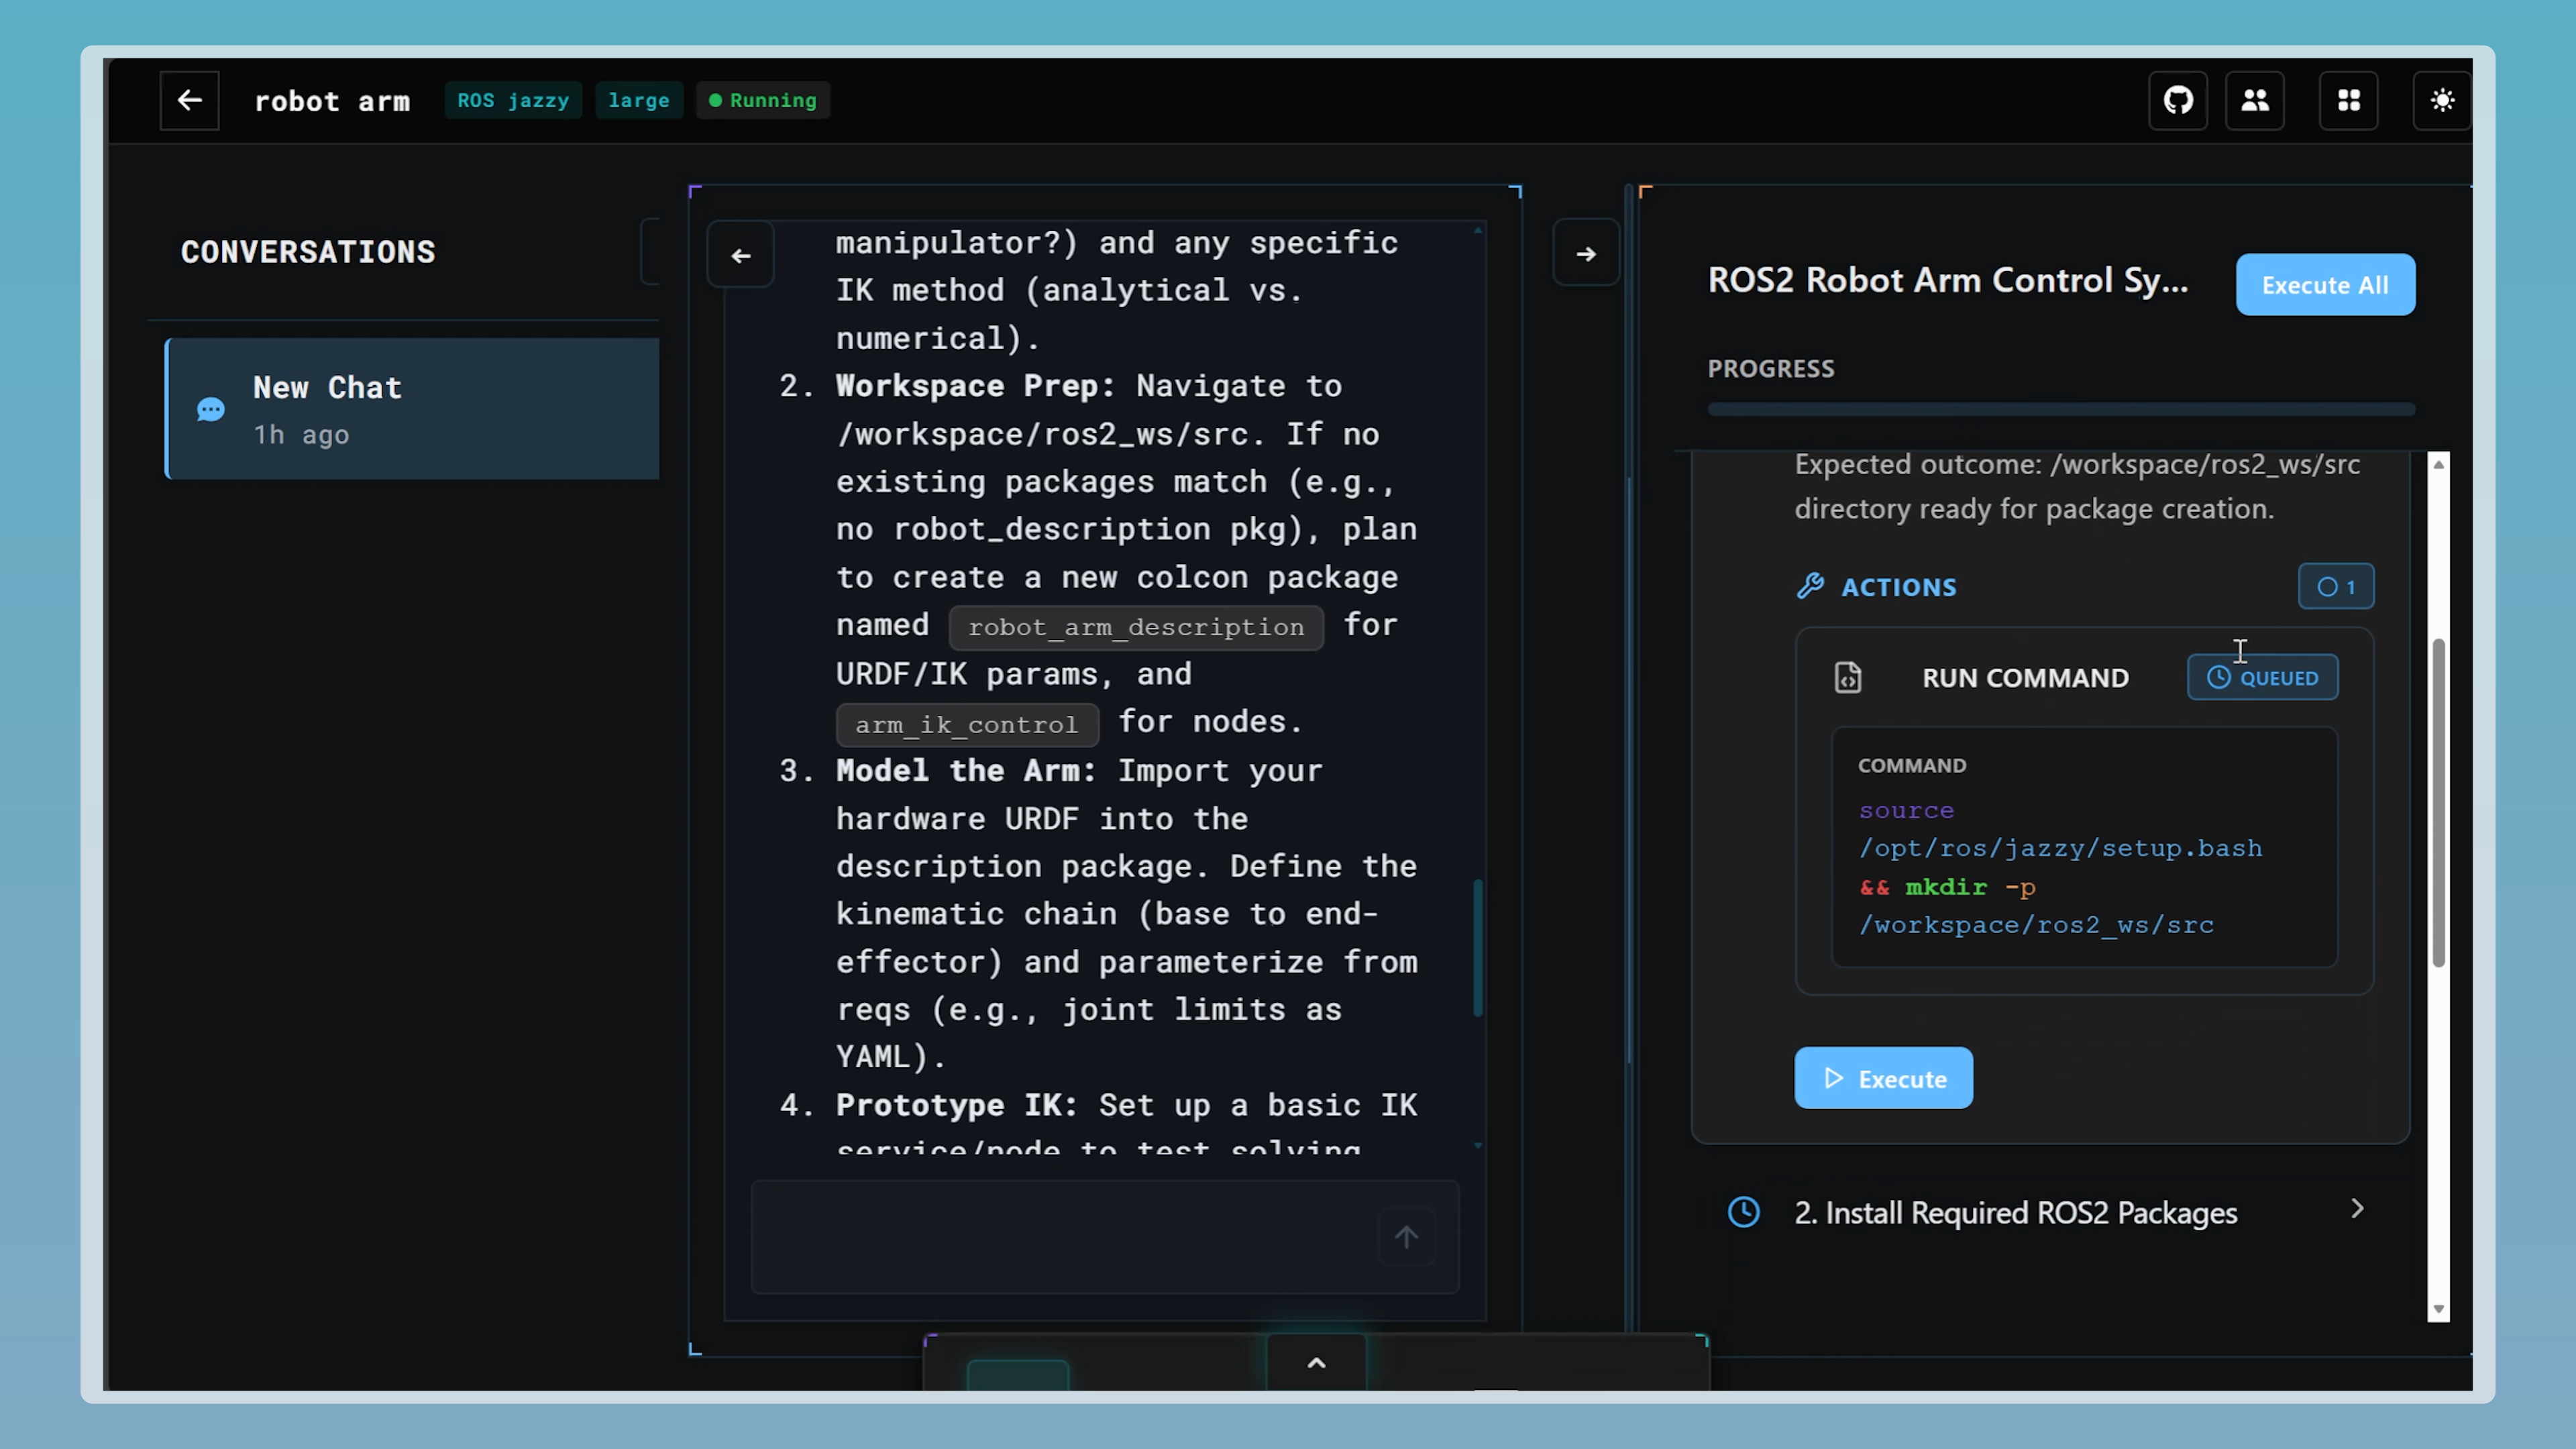Image resolution: width=2576 pixels, height=1449 pixels.
Task: Toggle the QUEUED status on RUN COMMAND
Action: coord(2262,677)
